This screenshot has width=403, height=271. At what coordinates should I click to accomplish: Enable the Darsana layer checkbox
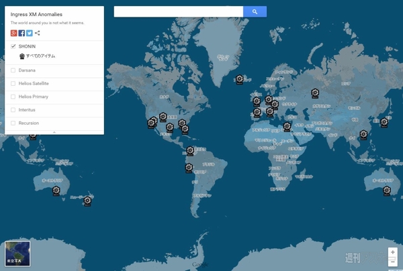click(x=13, y=70)
